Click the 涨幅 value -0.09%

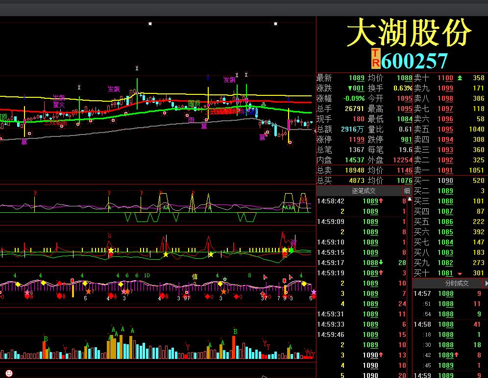(354, 98)
